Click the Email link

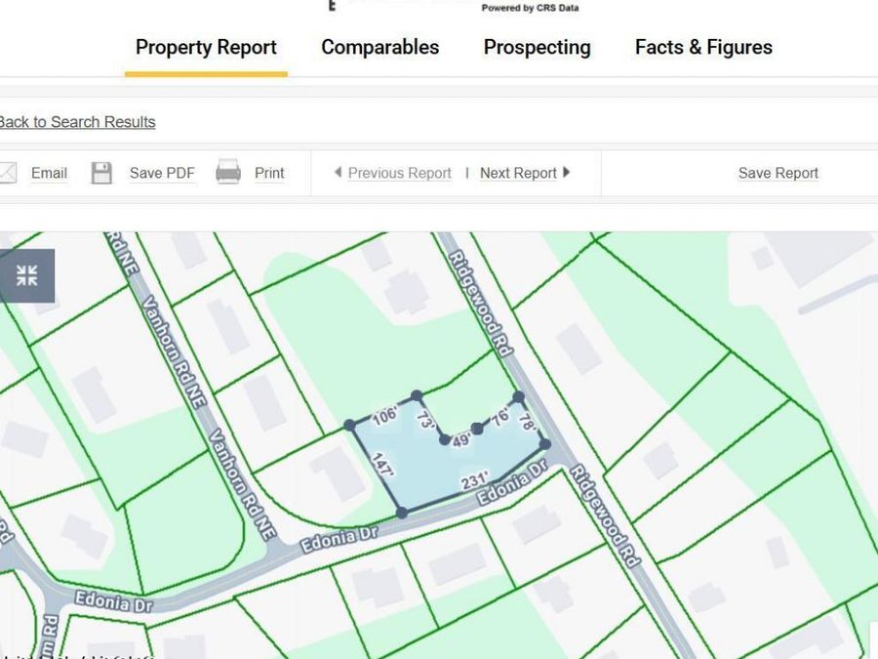pyautogui.click(x=50, y=173)
